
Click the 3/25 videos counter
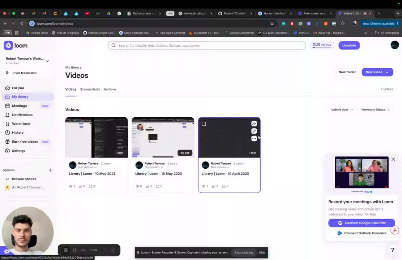point(322,45)
